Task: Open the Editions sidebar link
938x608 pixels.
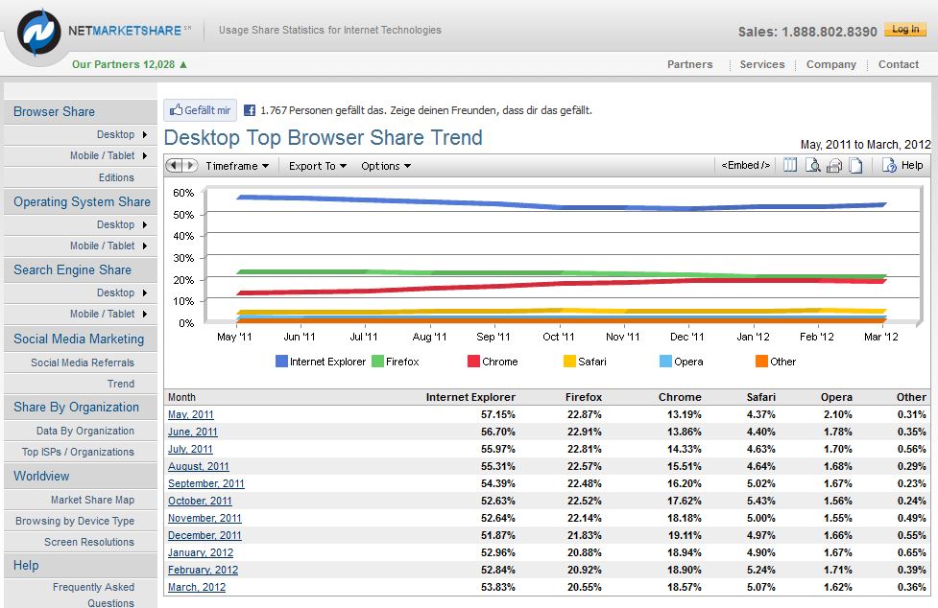Action: point(117,177)
